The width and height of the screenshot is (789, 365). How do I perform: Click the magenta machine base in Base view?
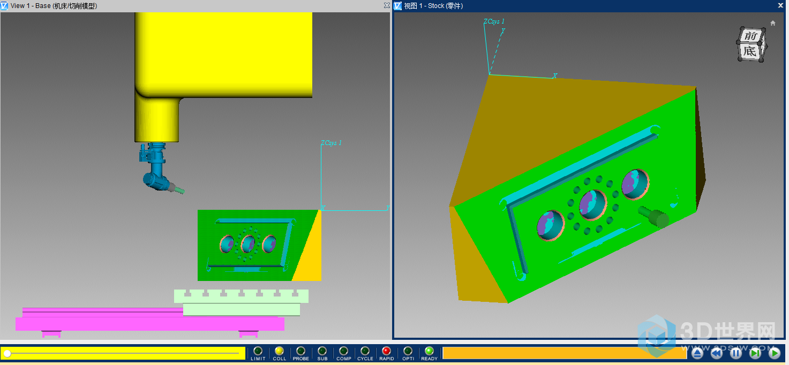150,323
